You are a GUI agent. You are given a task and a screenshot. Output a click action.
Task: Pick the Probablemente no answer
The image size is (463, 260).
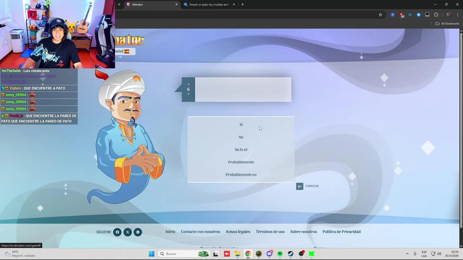(241, 175)
